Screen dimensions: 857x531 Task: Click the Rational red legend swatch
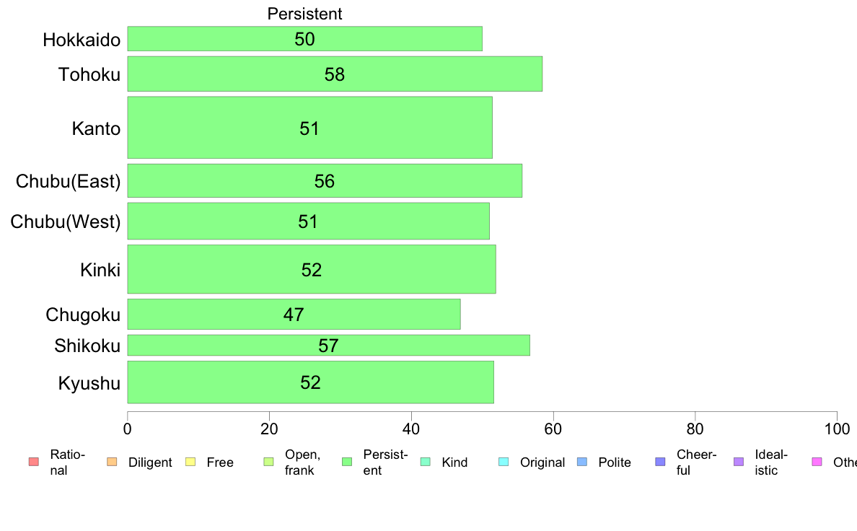pos(34,462)
